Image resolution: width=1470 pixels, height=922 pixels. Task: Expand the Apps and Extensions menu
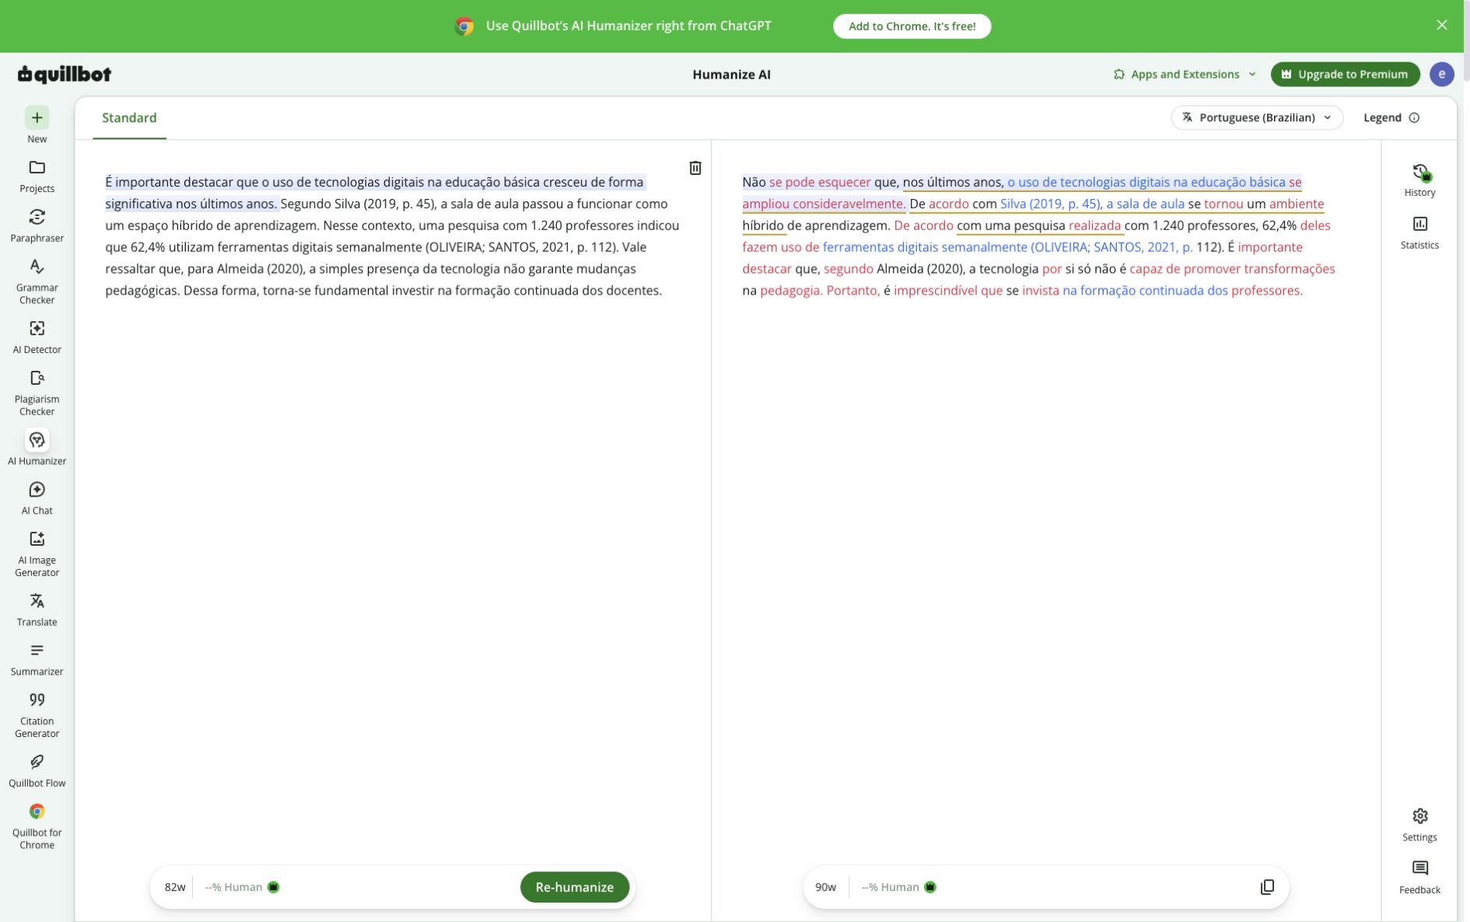1184,75
